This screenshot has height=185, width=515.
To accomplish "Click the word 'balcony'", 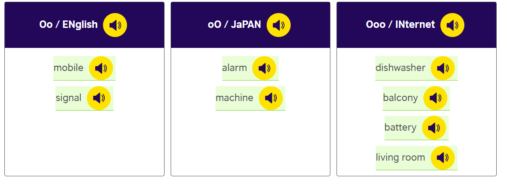I will pyautogui.click(x=400, y=98).
